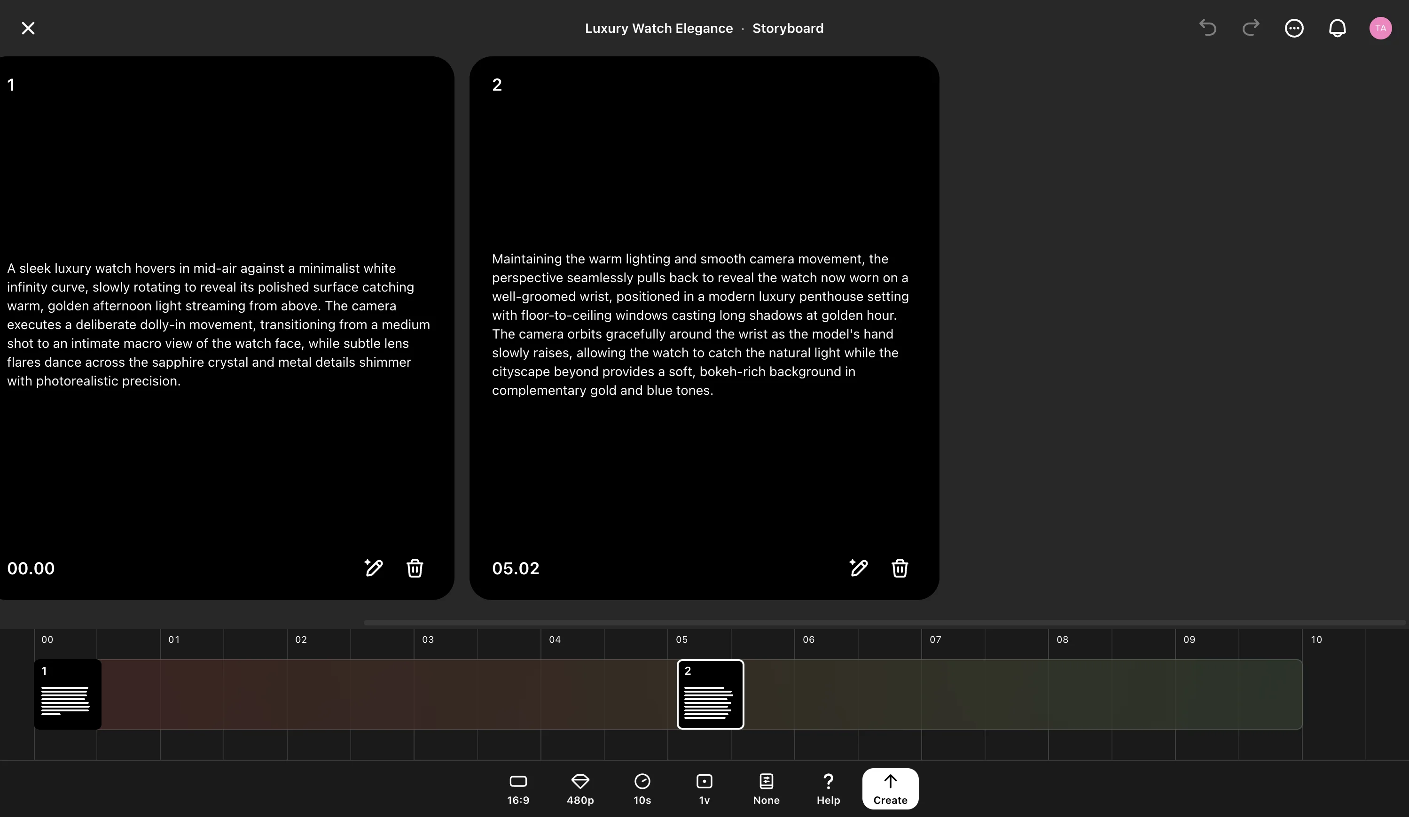Viewport: 1409px width, 817px height.
Task: Select timeline thumbnail for card 1
Action: coord(68,694)
